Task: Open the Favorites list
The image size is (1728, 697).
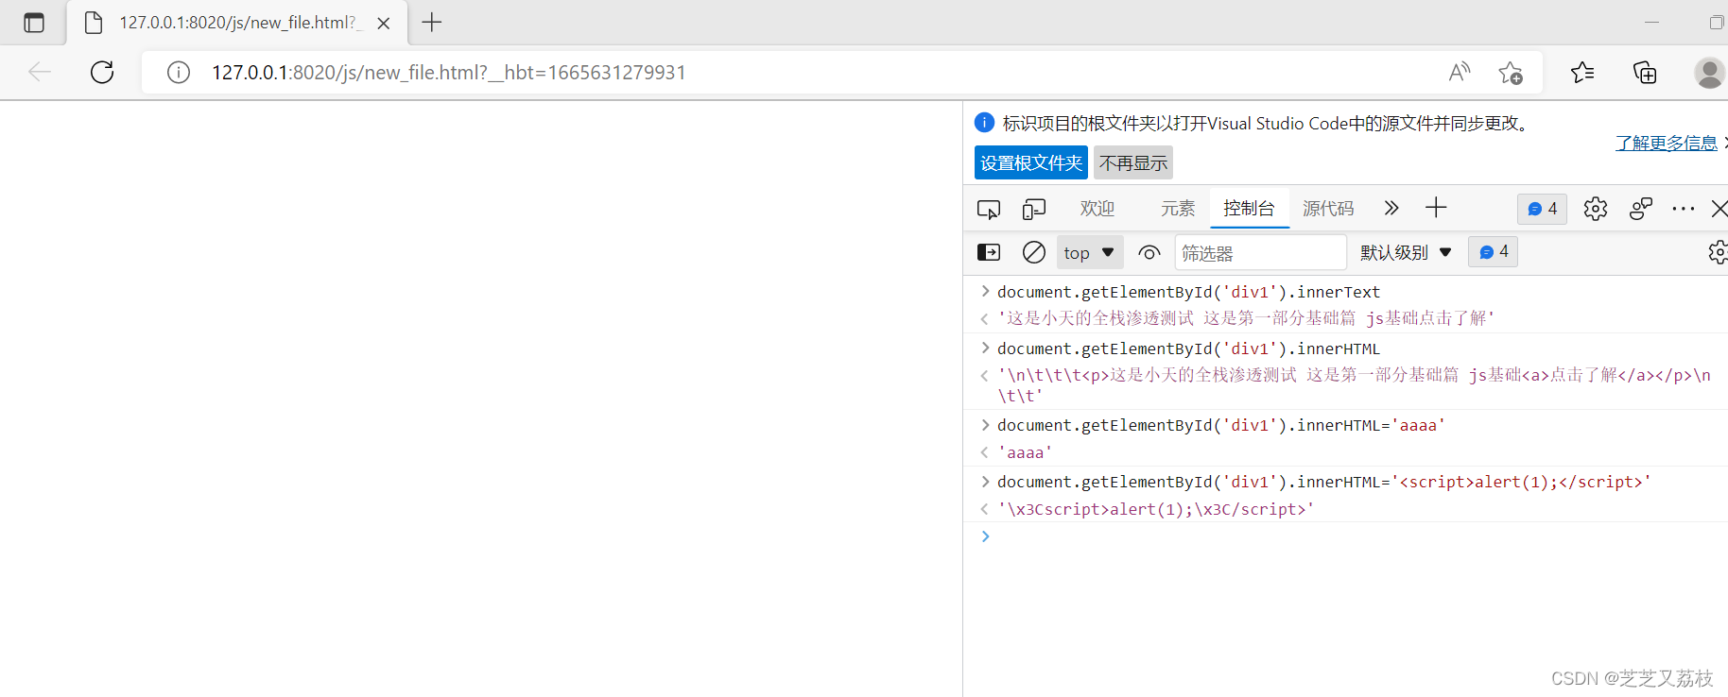Action: 1582,72
